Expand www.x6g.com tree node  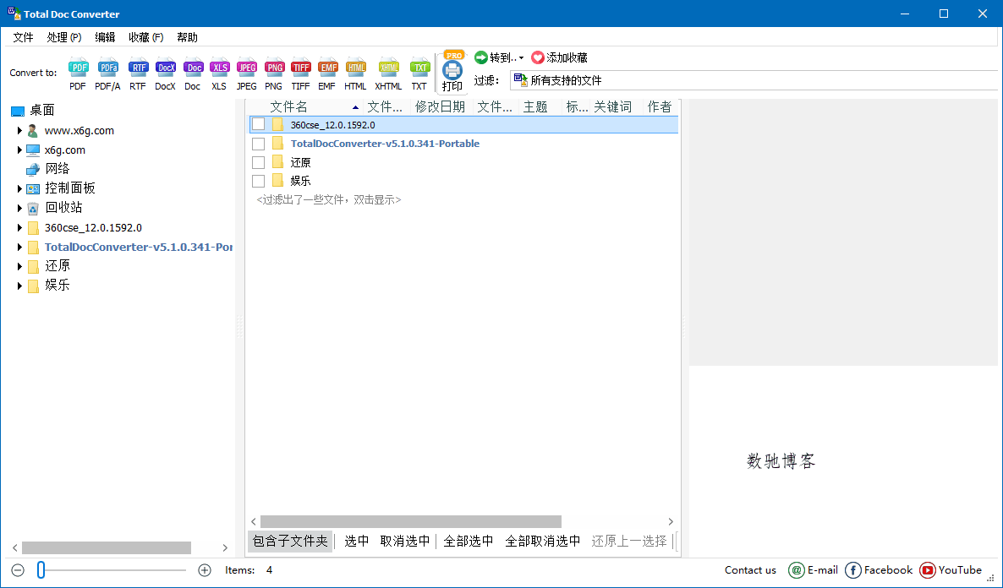tap(19, 130)
